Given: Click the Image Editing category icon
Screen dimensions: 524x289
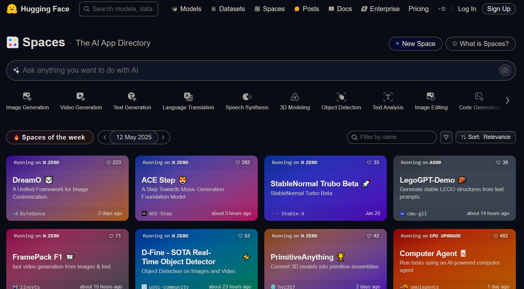Looking at the screenshot, I should point(431,96).
